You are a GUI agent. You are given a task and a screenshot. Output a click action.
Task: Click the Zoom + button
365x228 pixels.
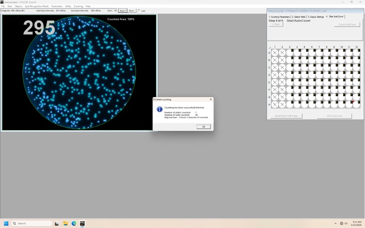[x=123, y=10]
